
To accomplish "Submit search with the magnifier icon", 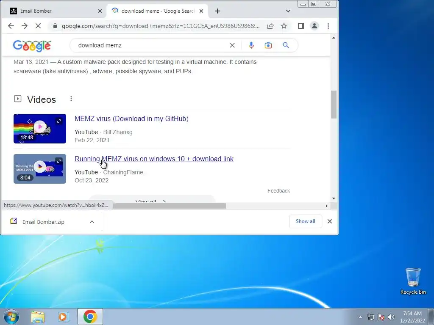I will (286, 45).
